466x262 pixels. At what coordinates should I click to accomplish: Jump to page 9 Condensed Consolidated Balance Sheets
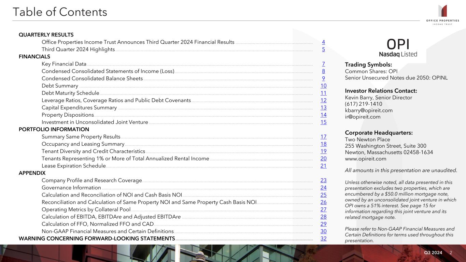[x=323, y=78]
